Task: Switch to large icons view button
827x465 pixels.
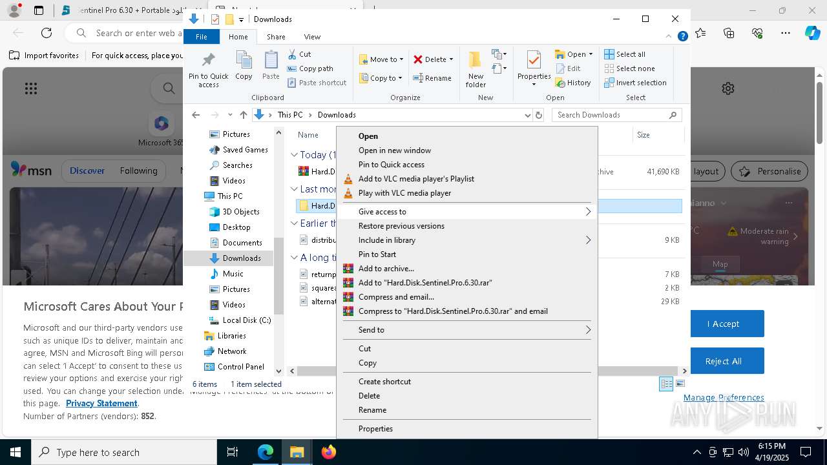Action: [680, 384]
